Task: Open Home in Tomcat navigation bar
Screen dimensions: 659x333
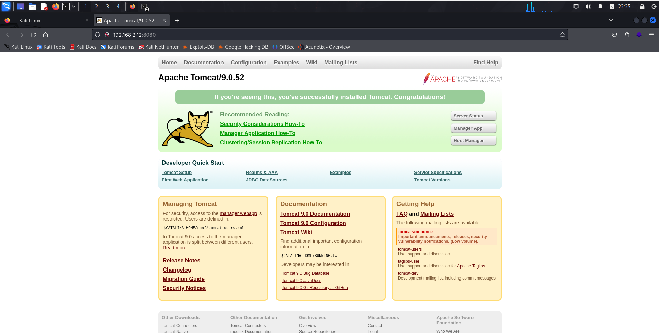Action: click(x=169, y=62)
